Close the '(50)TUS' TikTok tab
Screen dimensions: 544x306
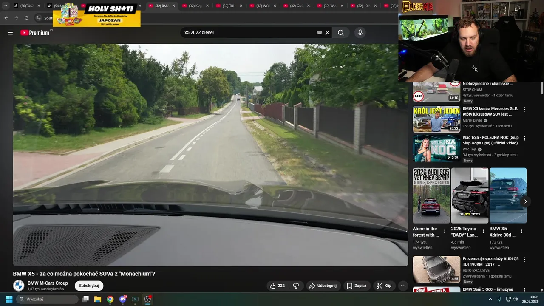39,6
